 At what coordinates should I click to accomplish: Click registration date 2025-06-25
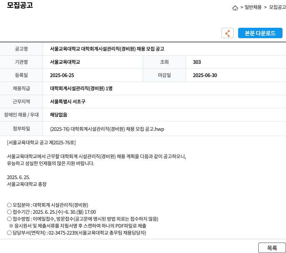62,75
